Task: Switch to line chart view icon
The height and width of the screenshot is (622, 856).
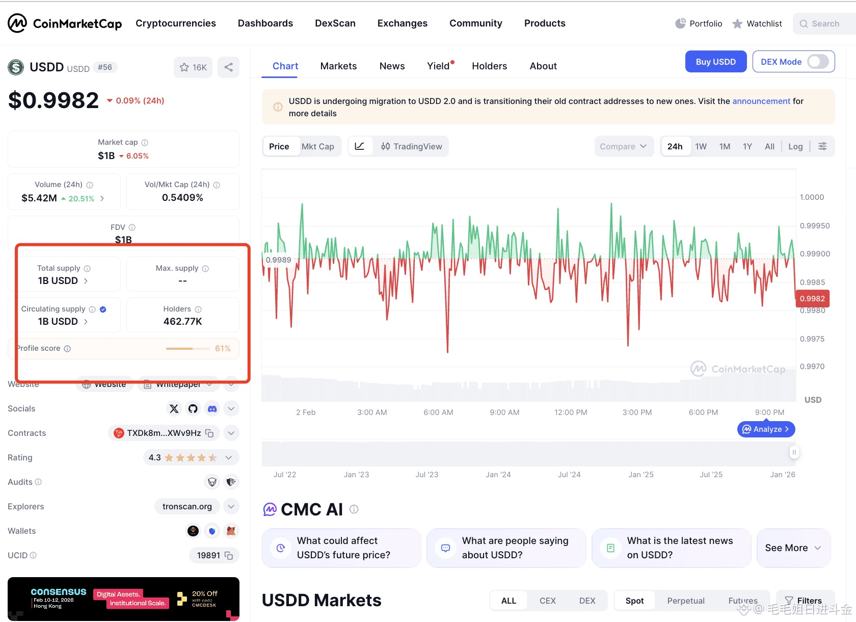Action: tap(360, 146)
